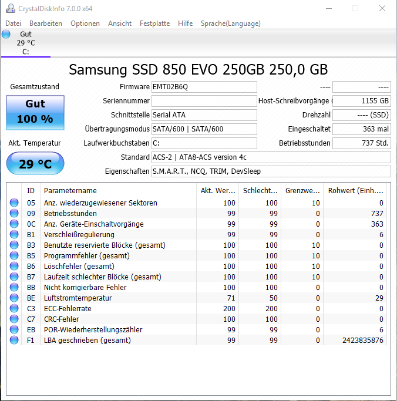Click parameter name CRC-Fehler

pyautogui.click(x=62, y=319)
